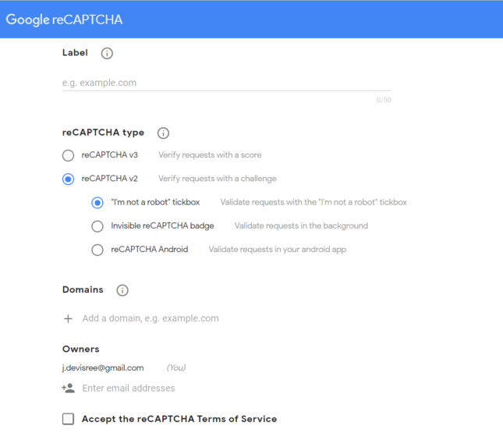Click the 0/50 character counter
The height and width of the screenshot is (440, 503).
(384, 100)
